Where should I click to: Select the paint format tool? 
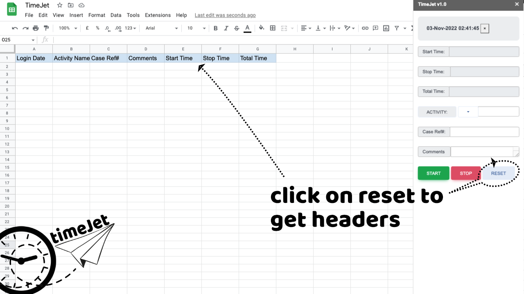coord(46,28)
